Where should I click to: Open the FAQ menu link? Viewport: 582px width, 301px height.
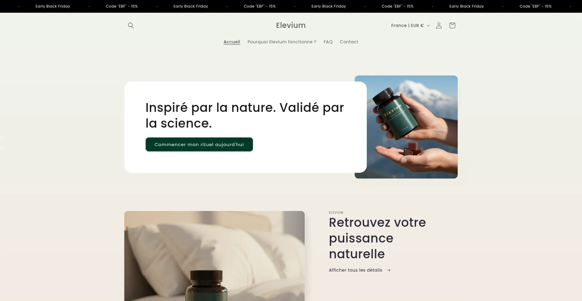[328, 42]
